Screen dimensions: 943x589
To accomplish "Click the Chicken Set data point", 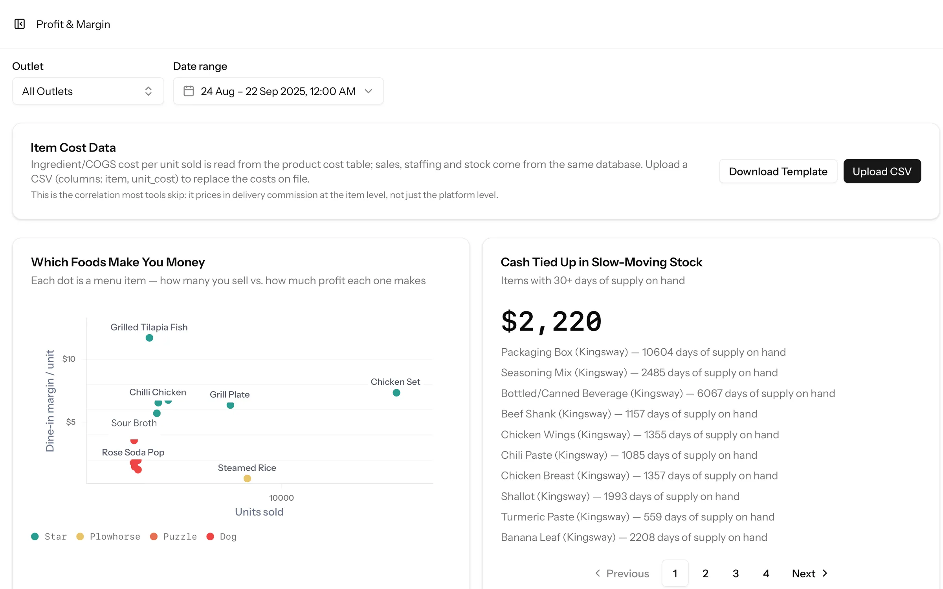I will click(396, 393).
